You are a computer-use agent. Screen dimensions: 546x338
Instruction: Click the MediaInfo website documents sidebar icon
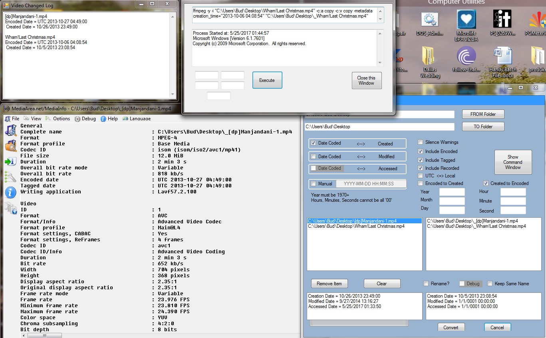point(10,208)
